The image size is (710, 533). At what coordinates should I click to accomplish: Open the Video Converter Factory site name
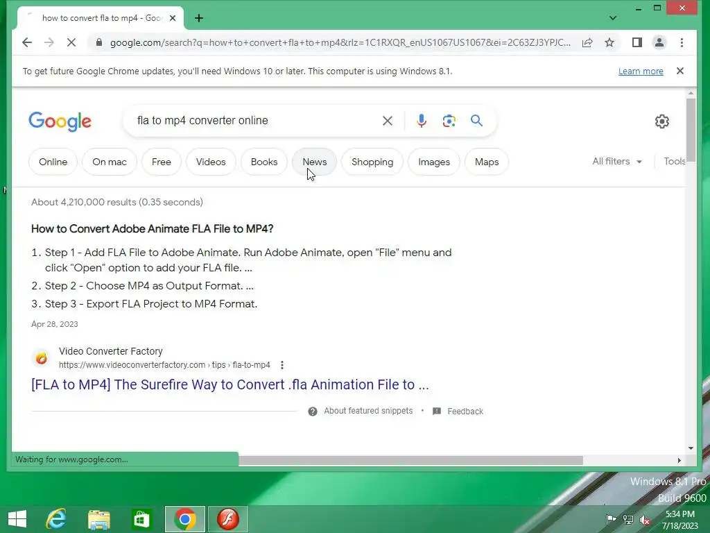click(110, 351)
